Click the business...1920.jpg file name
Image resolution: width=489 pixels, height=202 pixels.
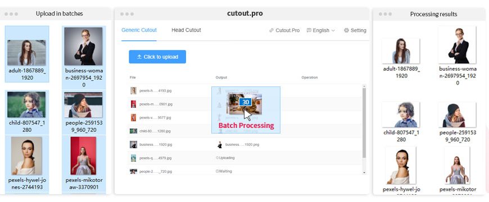click(x=156, y=145)
